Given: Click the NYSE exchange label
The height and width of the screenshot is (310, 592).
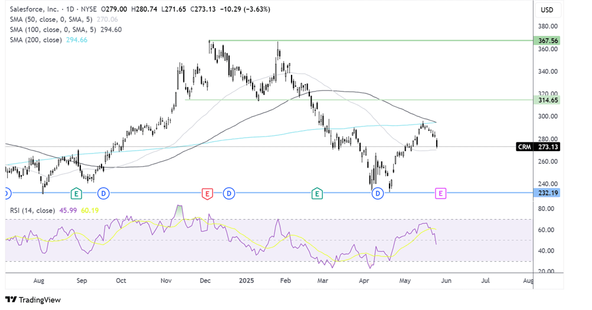Looking at the screenshot, I should pos(89,9).
